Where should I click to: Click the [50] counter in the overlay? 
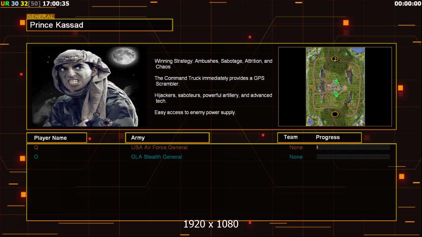click(x=34, y=4)
